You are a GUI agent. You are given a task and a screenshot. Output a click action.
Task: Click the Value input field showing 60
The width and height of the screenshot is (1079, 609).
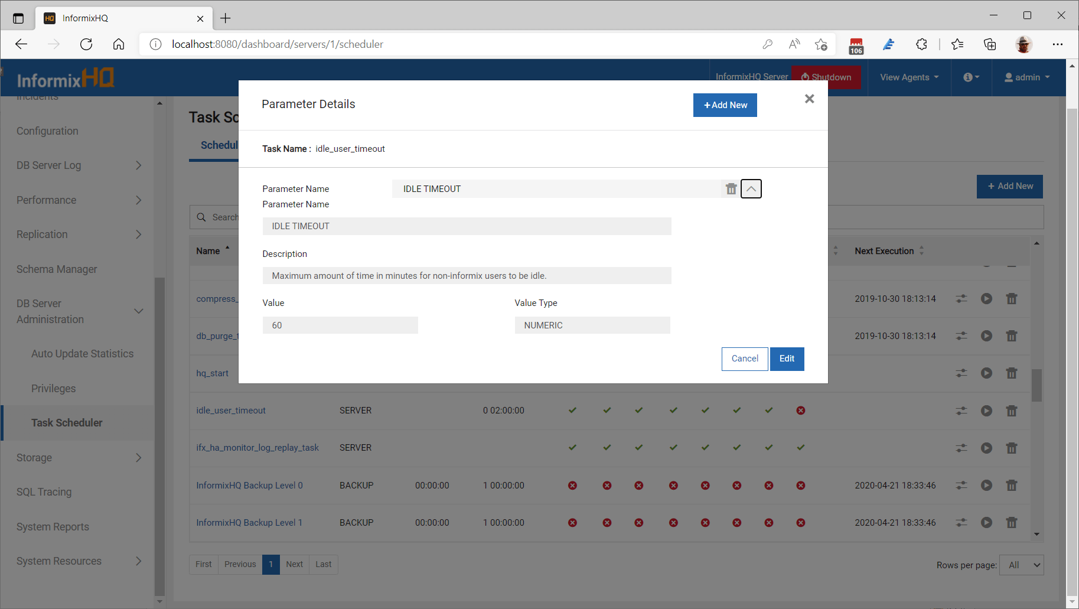(340, 325)
